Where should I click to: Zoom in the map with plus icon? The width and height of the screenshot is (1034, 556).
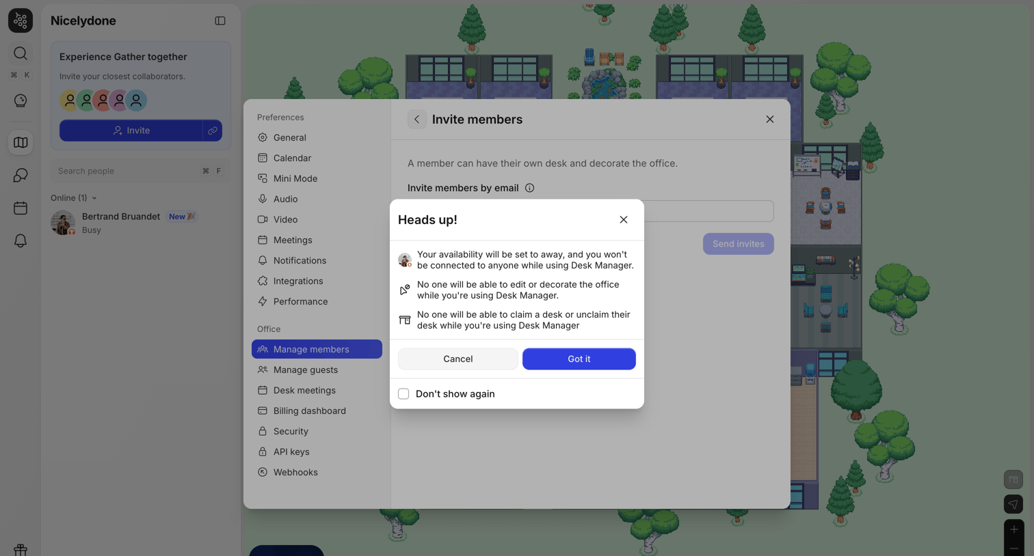(1013, 529)
